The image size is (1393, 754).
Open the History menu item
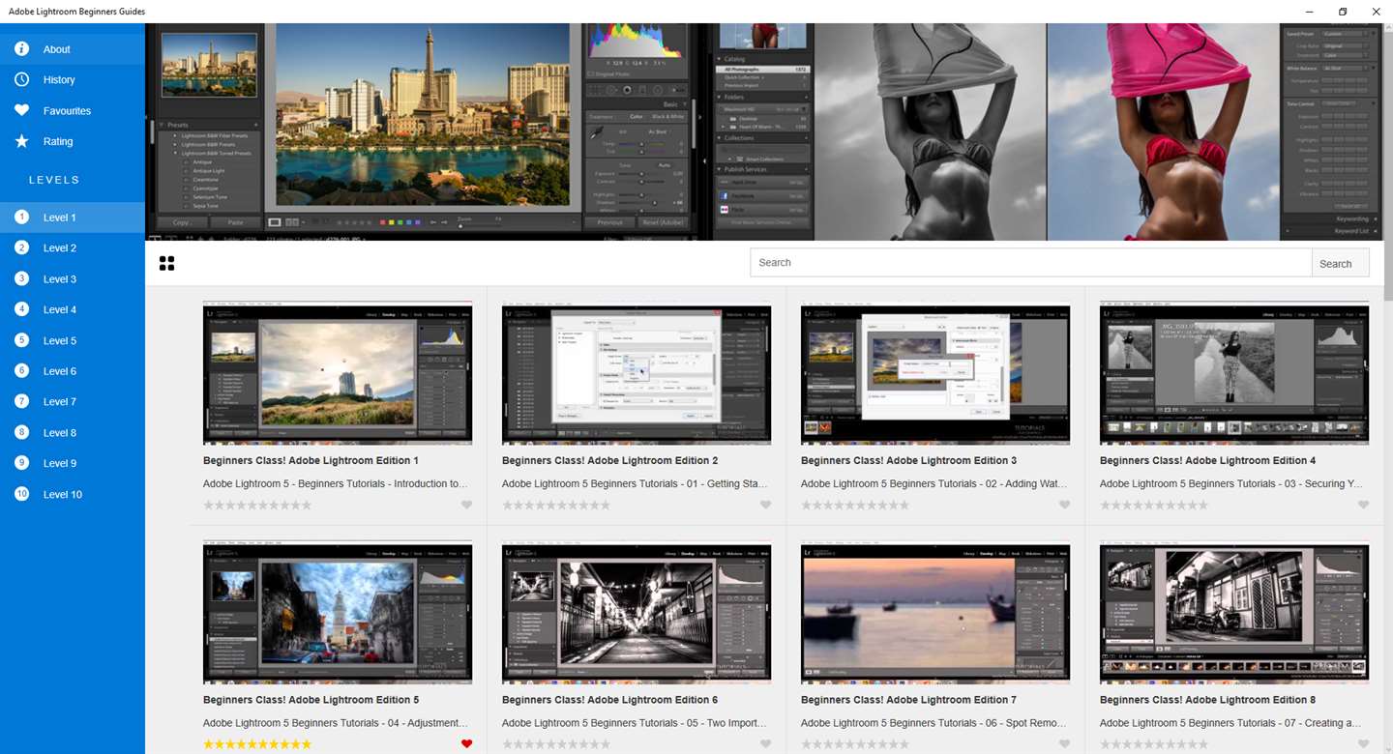coord(73,80)
